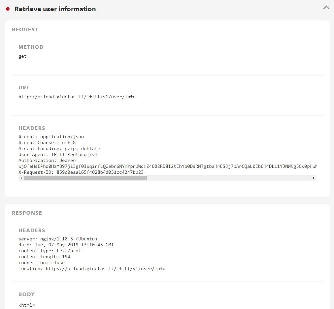Click the request URL ending in user/info

(x=77, y=97)
